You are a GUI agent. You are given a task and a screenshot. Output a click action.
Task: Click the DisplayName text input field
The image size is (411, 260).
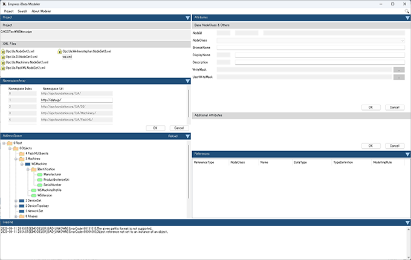point(320,55)
